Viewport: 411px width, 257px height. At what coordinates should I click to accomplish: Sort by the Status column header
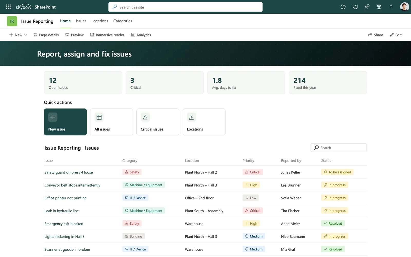point(326,161)
